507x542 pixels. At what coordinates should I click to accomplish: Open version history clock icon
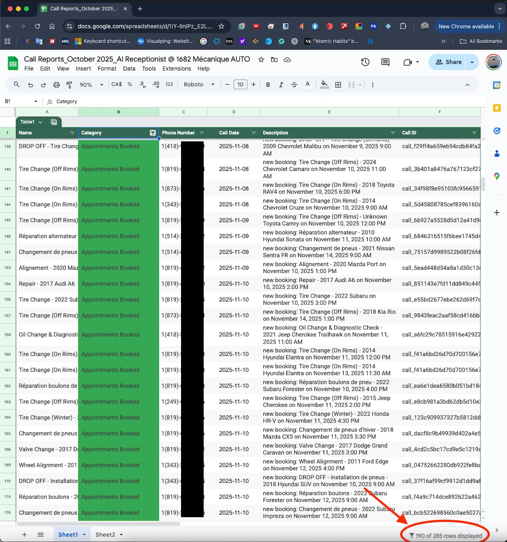365,62
